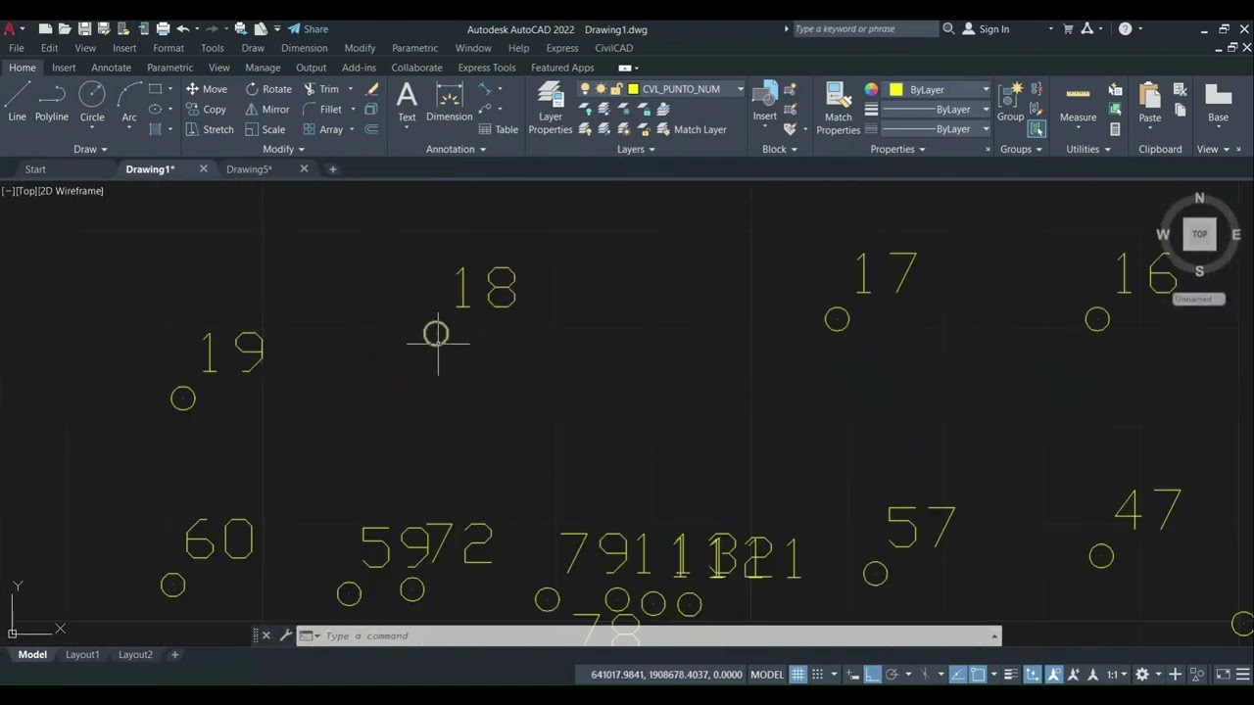Toggle ortho mode in status bar

pyautogui.click(x=872, y=675)
